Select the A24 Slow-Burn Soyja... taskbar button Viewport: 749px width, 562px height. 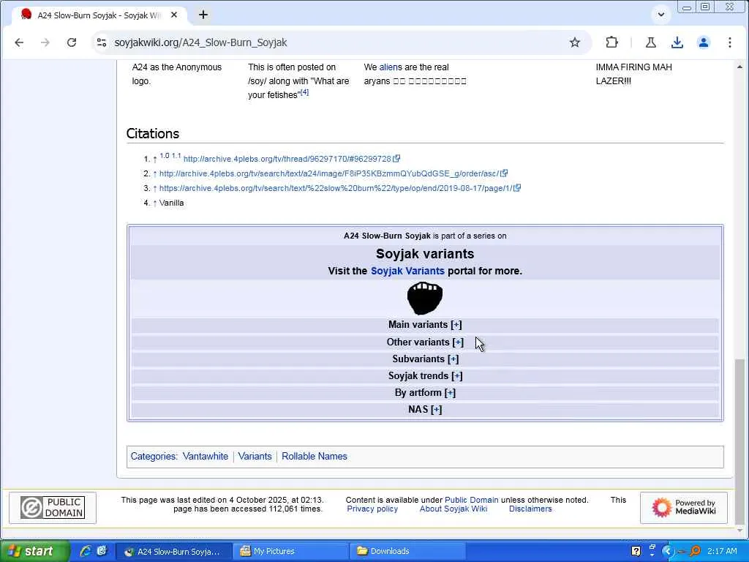pos(174,552)
